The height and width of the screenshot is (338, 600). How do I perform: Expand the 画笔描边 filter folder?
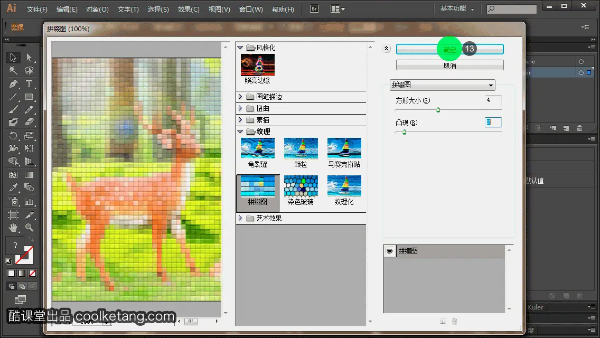(x=240, y=97)
